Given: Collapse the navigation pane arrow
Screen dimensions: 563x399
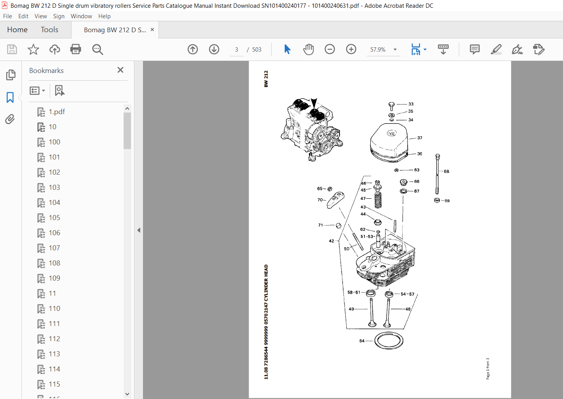Looking at the screenshot, I should 139,230.
